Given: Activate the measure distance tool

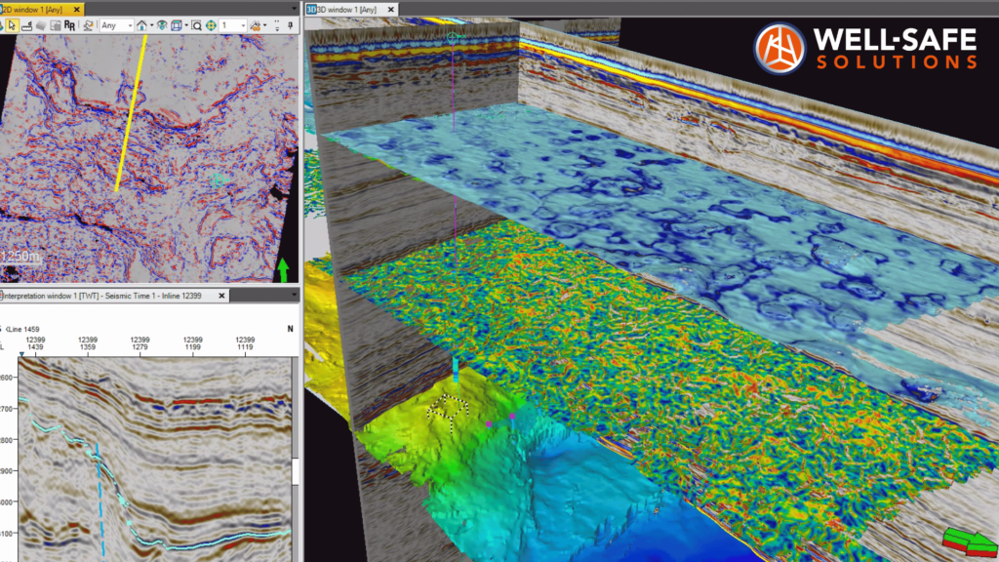Looking at the screenshot, I should point(25,27).
